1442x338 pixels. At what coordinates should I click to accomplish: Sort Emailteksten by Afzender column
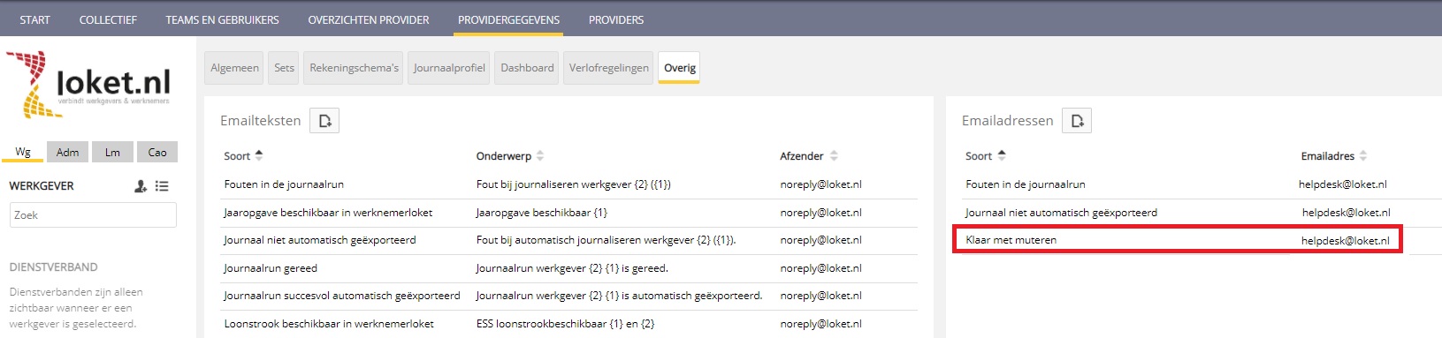(809, 156)
